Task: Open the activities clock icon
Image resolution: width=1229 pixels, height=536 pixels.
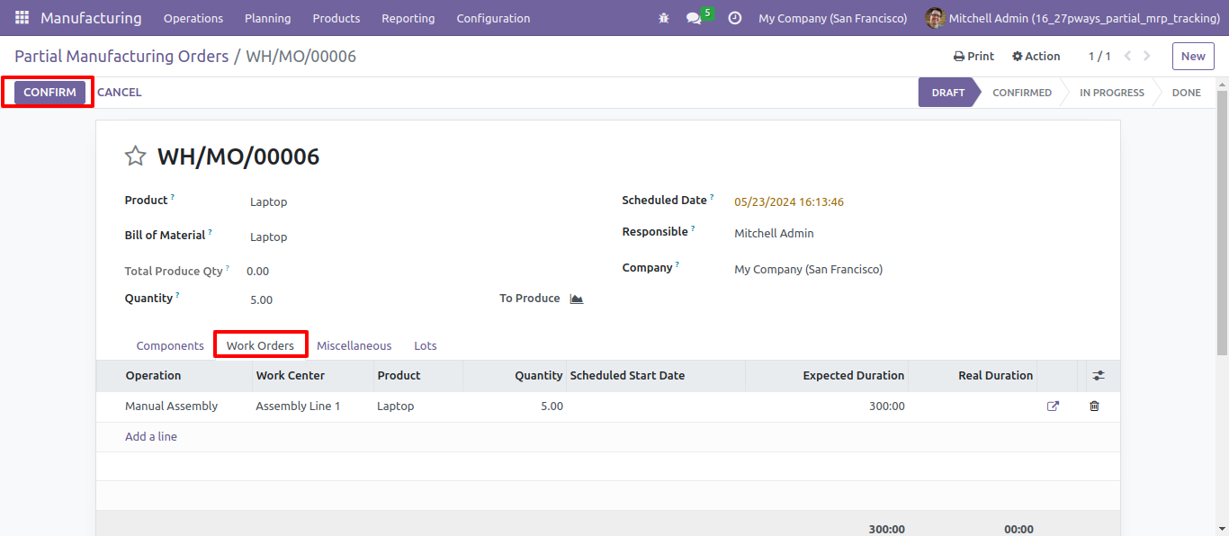Action: coord(734,18)
